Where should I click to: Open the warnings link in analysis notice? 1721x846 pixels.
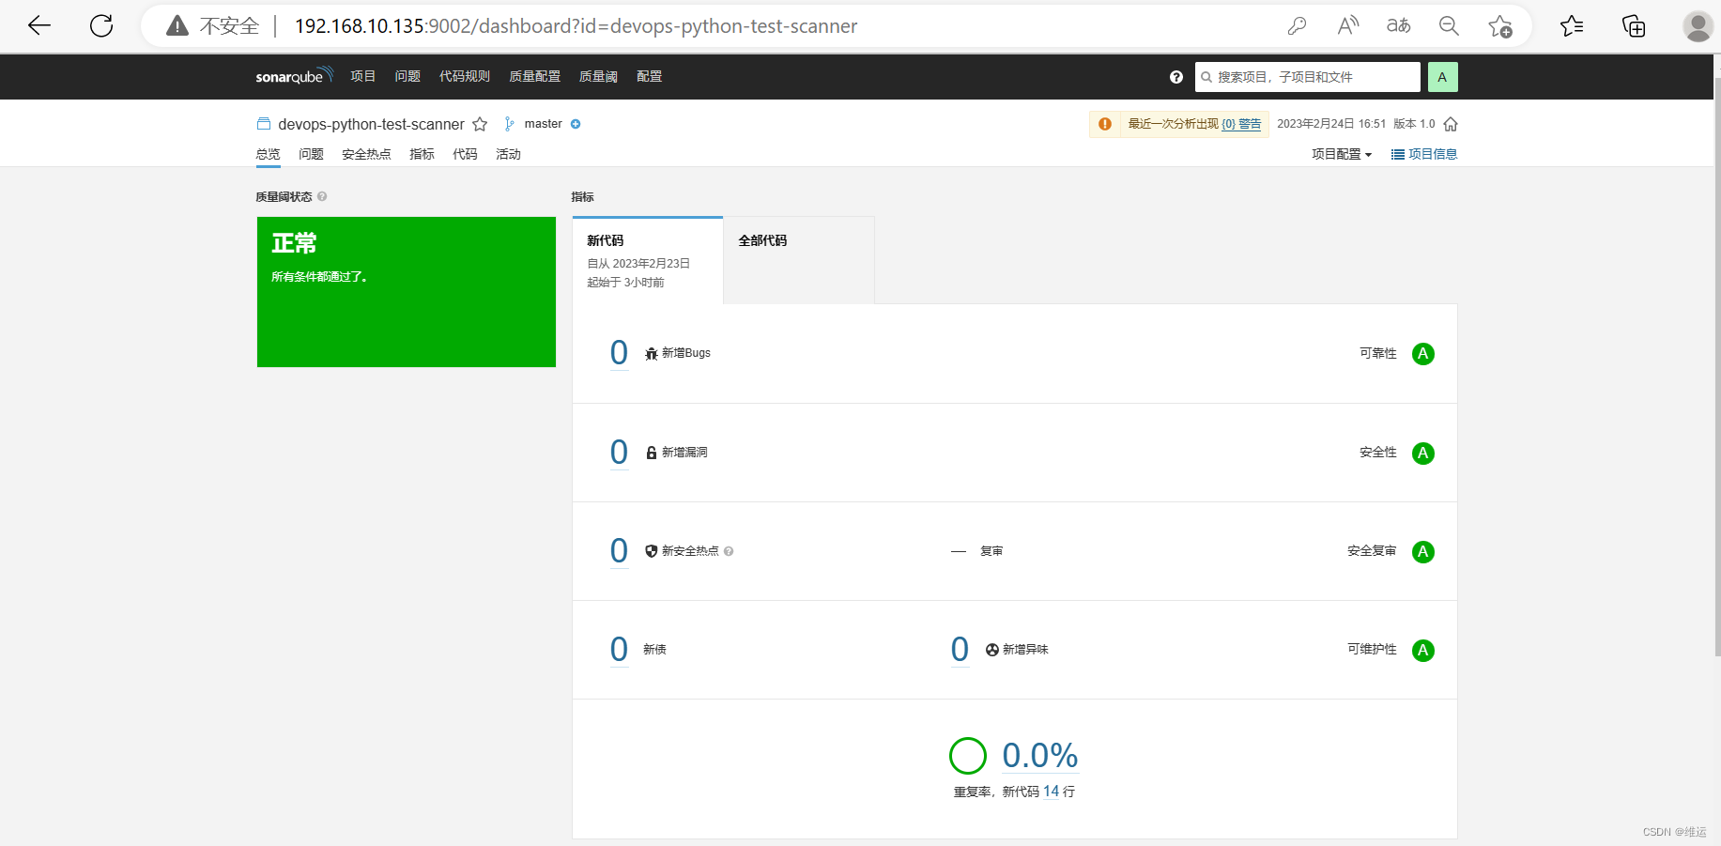click(x=1241, y=124)
